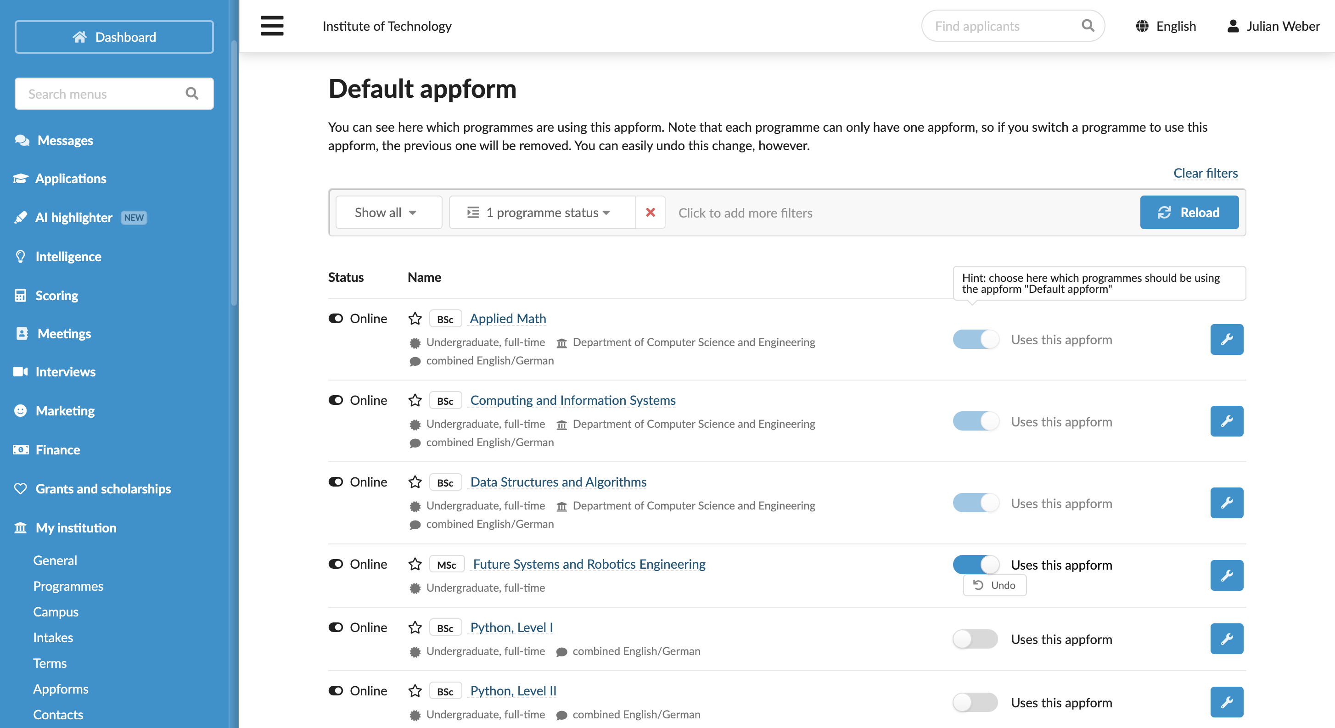
Task: Go to Contacts submenu item
Action: click(58, 715)
